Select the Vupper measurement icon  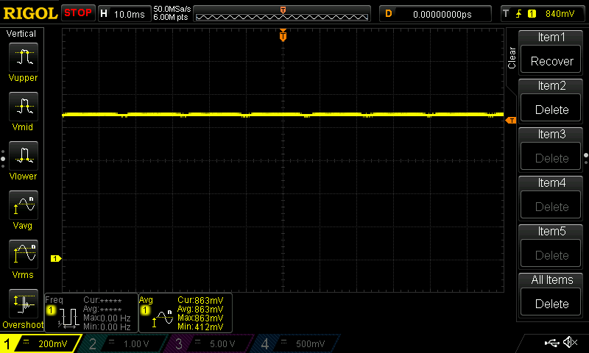[24, 57]
